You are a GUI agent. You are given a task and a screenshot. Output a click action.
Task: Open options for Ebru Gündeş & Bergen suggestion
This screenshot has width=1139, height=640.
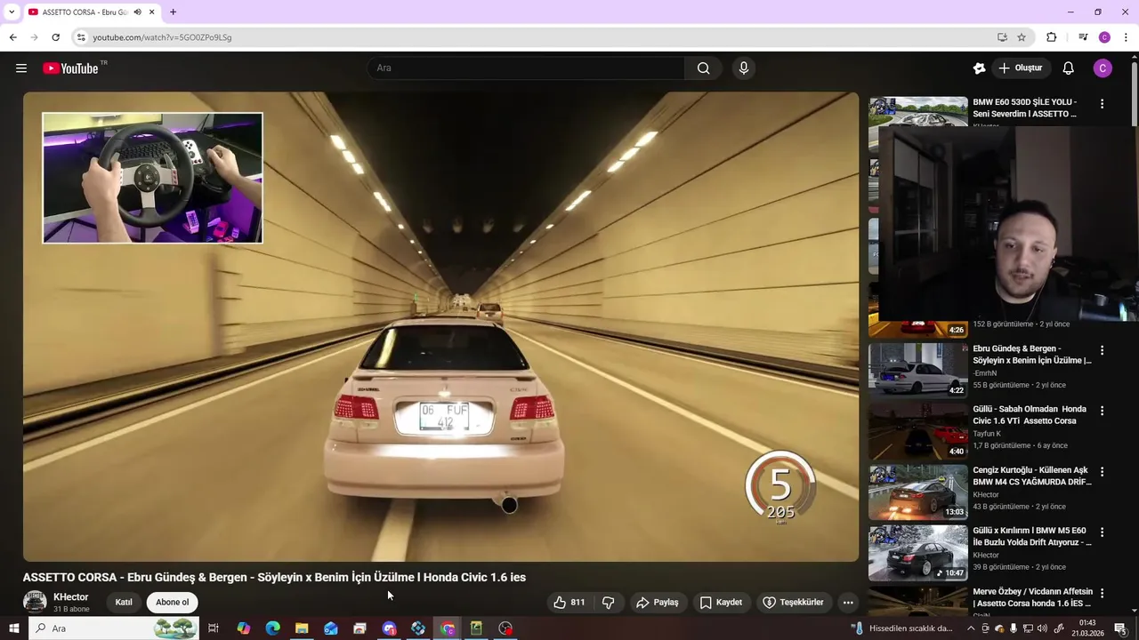point(1102,350)
